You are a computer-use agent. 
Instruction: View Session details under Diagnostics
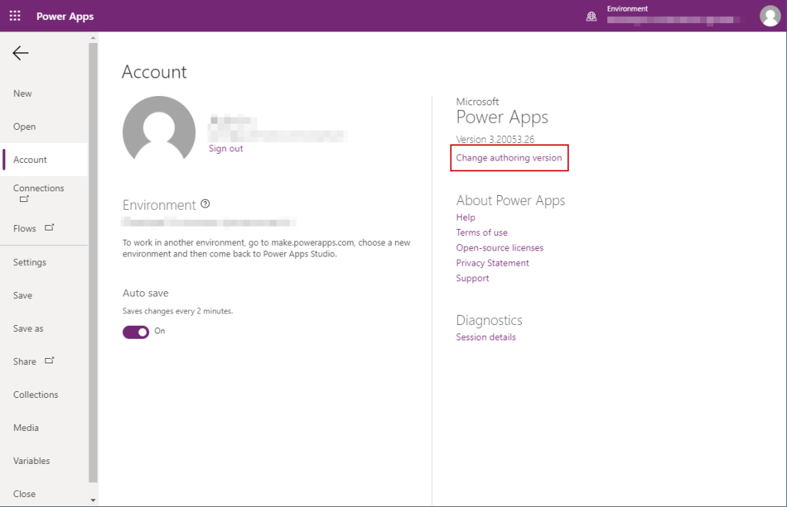coord(486,337)
